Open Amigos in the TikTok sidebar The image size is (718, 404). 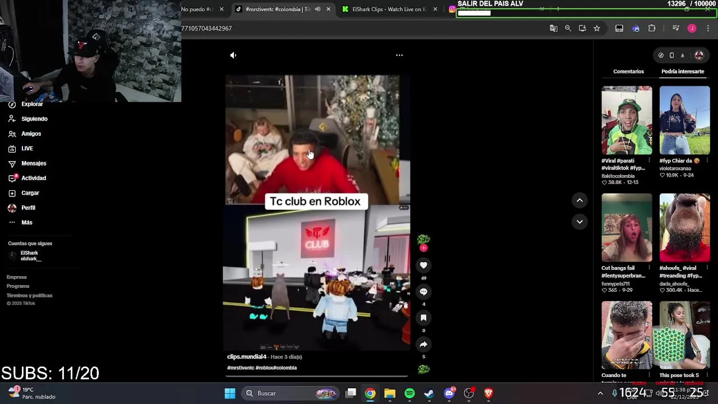coord(25,134)
